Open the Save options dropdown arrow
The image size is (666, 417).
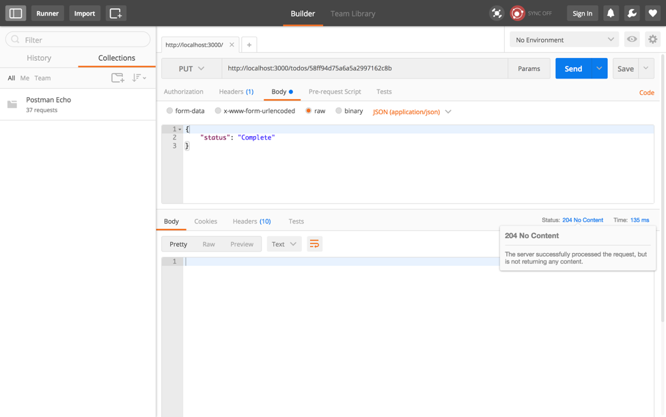pos(646,68)
